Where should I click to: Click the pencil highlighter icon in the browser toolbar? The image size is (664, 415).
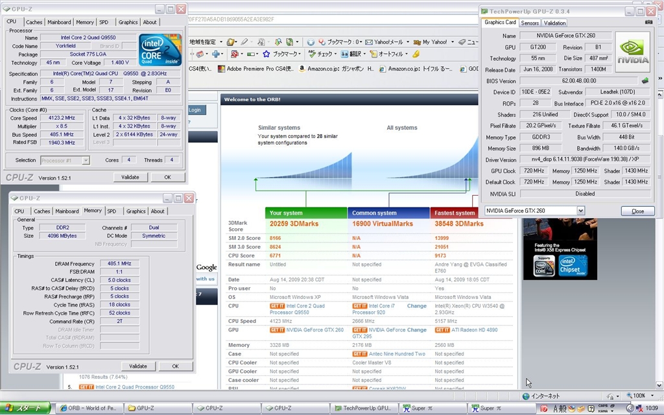point(244,42)
